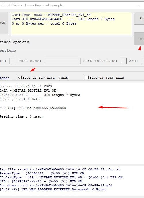Click the 'Reading time : 0 msec' line

point(21,116)
